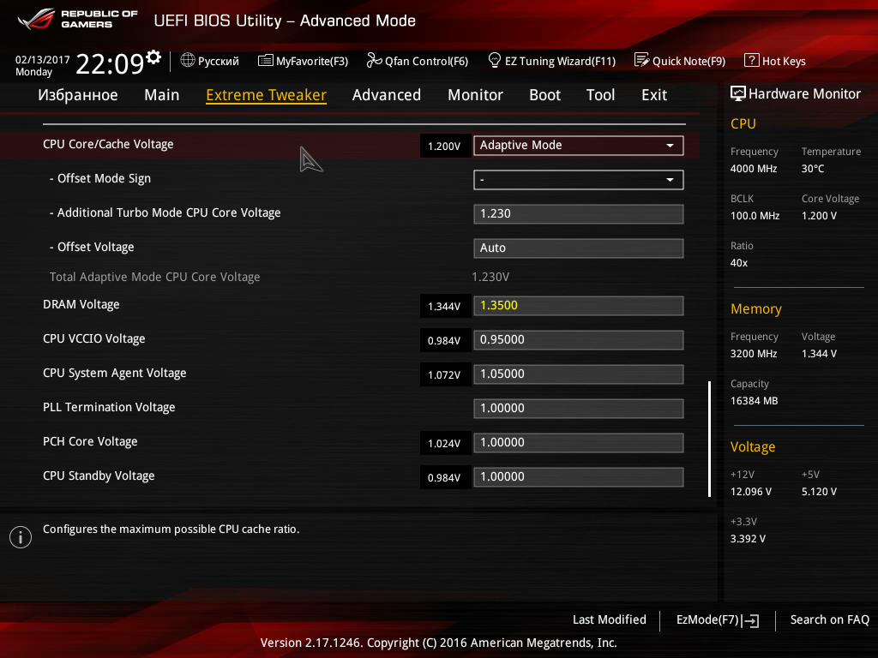878x658 pixels.
Task: Click the 12.096 V reading
Action: pyautogui.click(x=751, y=491)
